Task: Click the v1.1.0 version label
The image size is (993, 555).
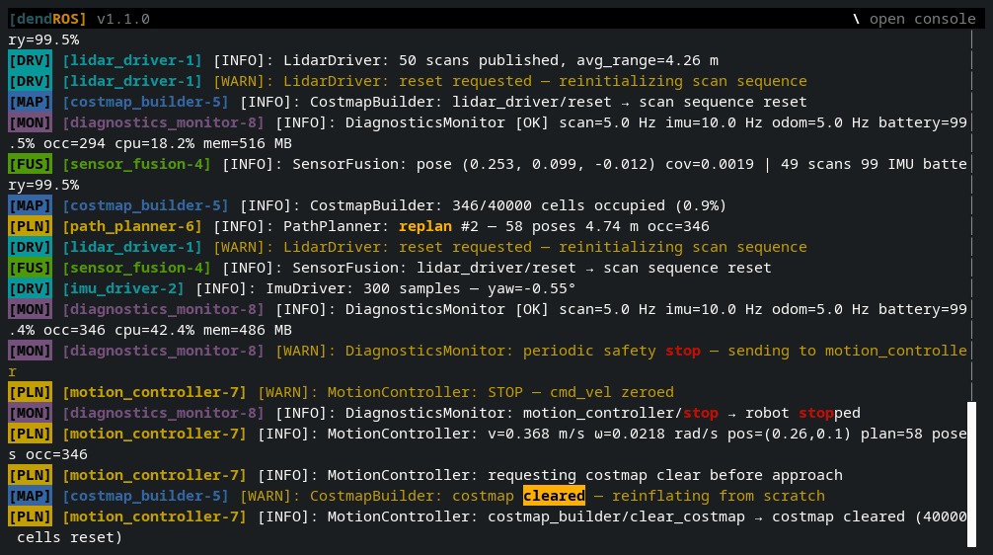Action: pos(123,19)
